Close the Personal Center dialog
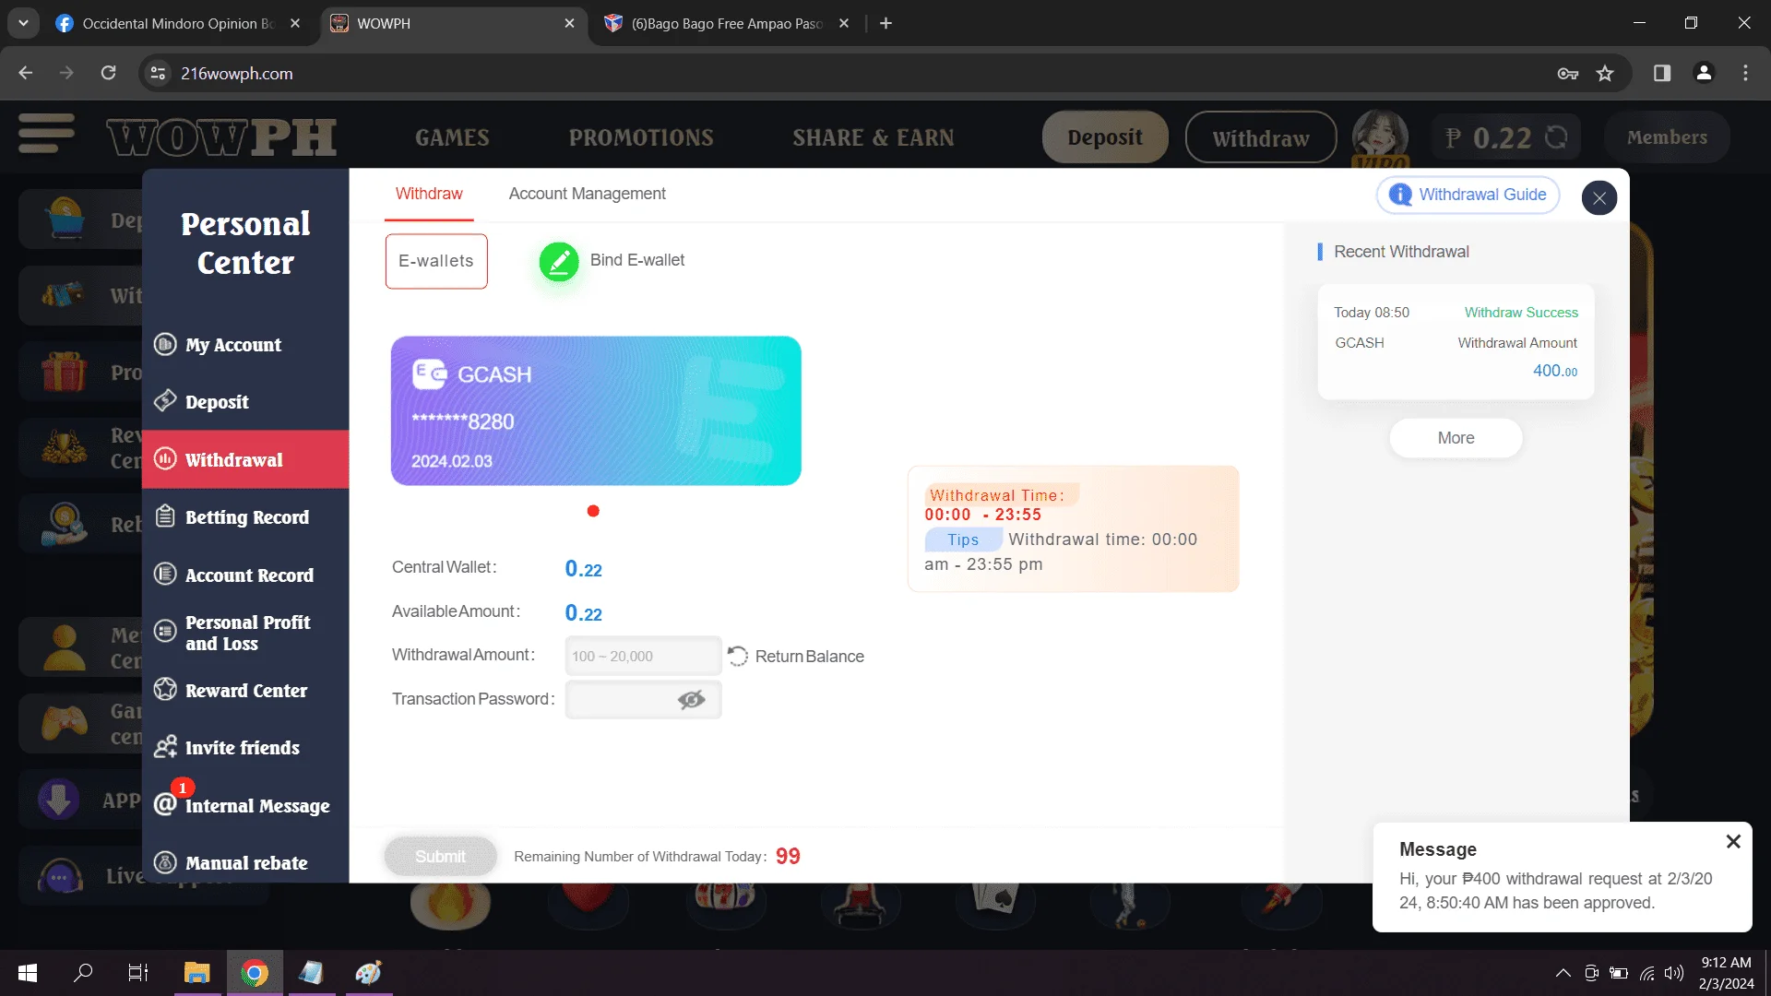 coord(1599,197)
